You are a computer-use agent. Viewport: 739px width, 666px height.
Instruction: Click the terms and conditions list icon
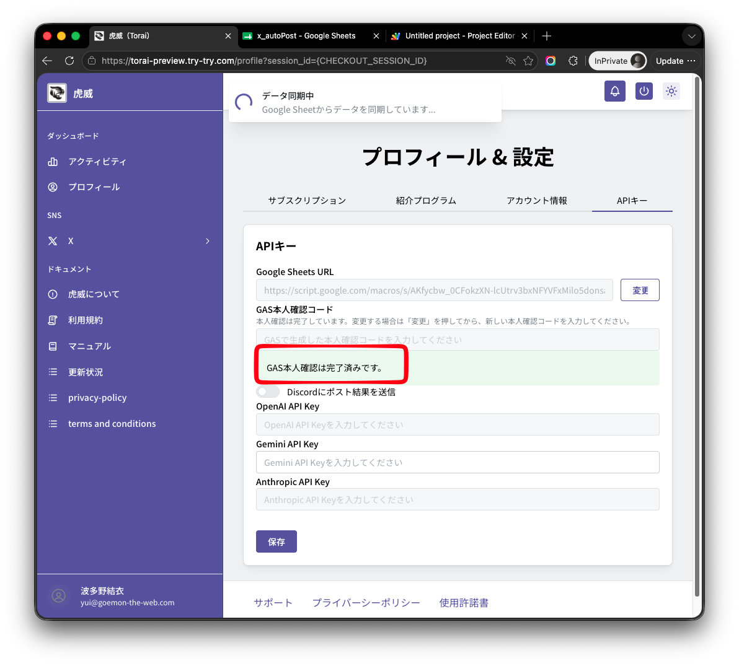53,424
